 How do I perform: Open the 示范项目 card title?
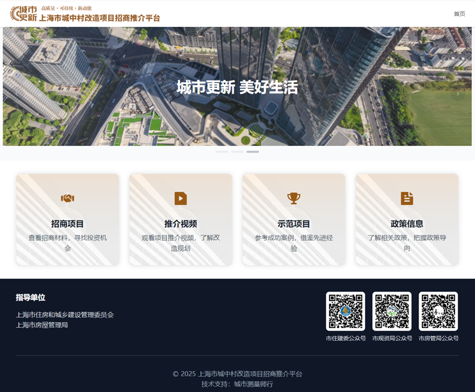(x=294, y=224)
